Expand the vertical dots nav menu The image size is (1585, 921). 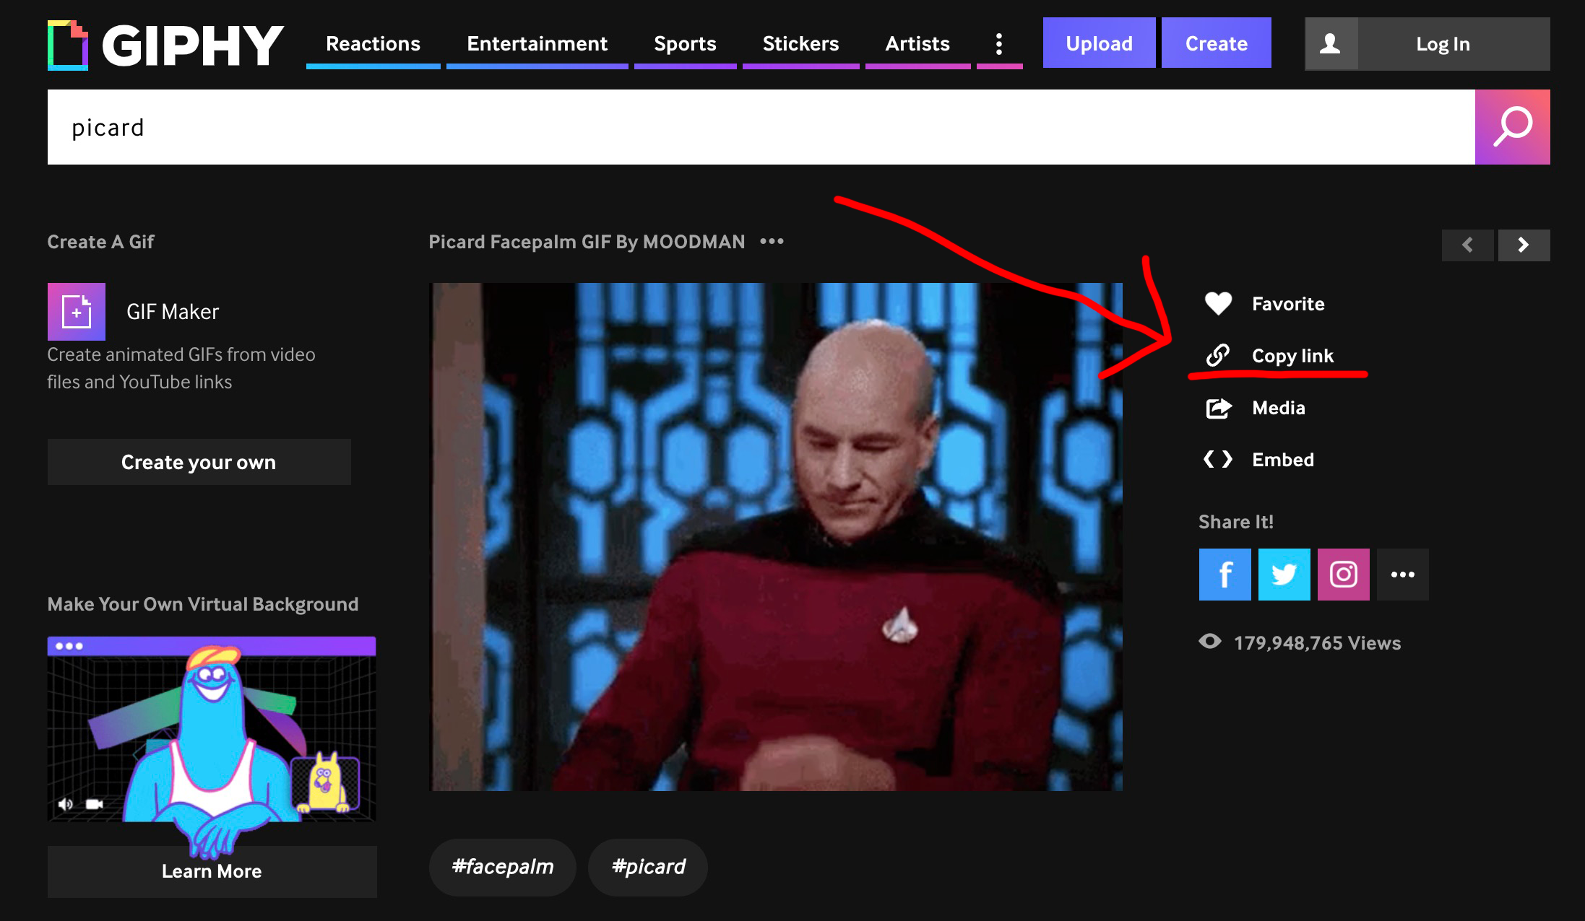(x=999, y=43)
